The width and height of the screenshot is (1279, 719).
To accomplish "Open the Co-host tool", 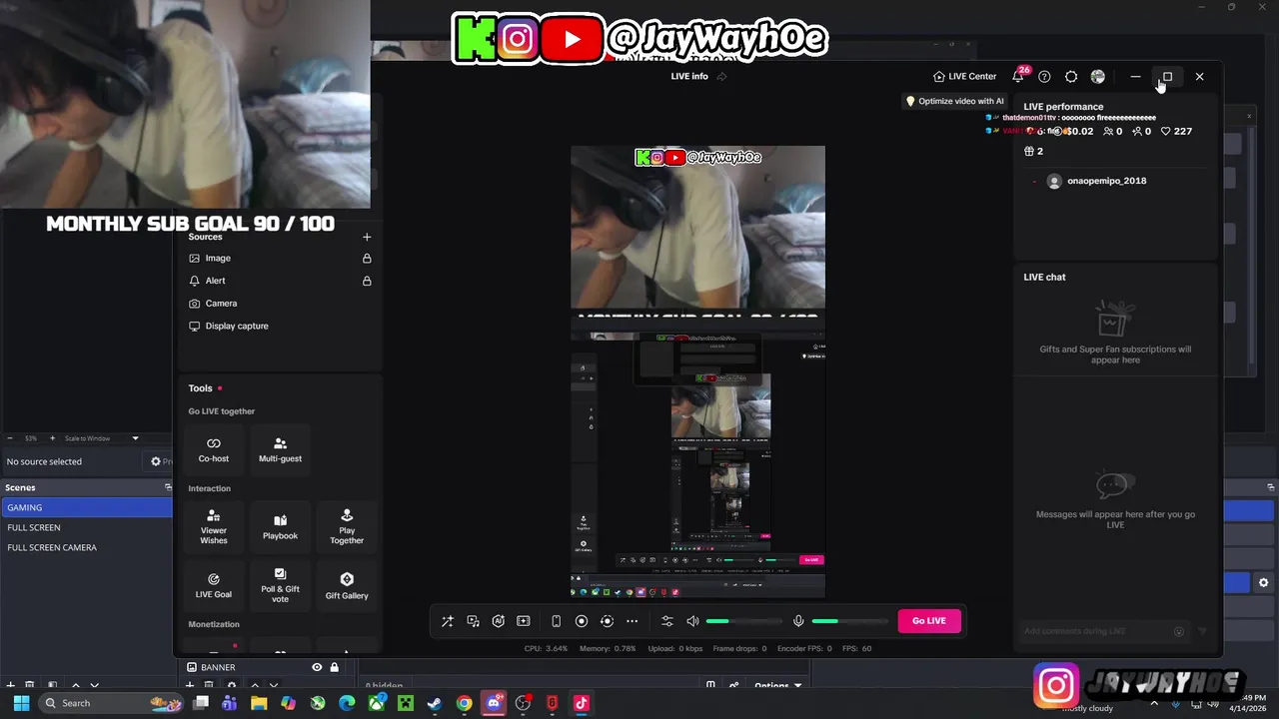I will coord(214,449).
